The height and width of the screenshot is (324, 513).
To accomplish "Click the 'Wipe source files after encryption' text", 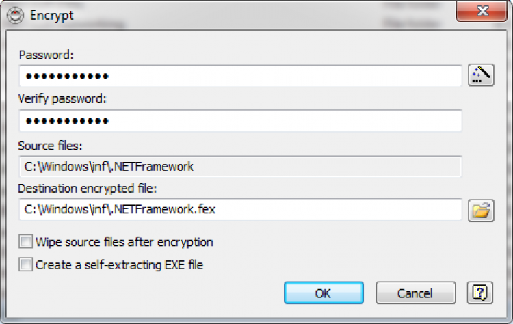I will [124, 242].
